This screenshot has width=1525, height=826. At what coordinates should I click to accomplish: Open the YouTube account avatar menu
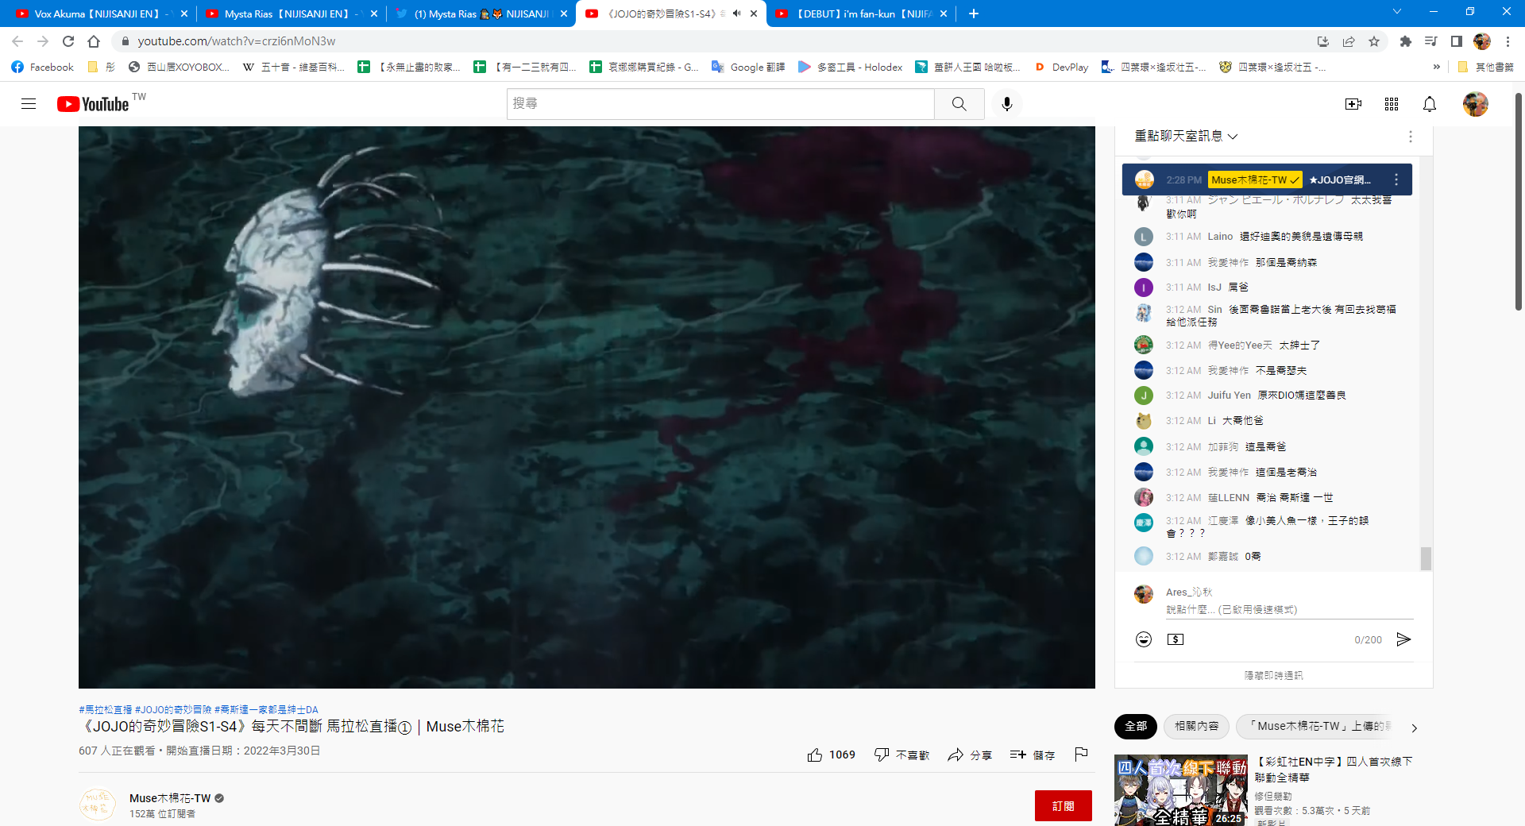point(1476,104)
